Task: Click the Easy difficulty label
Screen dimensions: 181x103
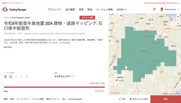Action: (6, 91)
